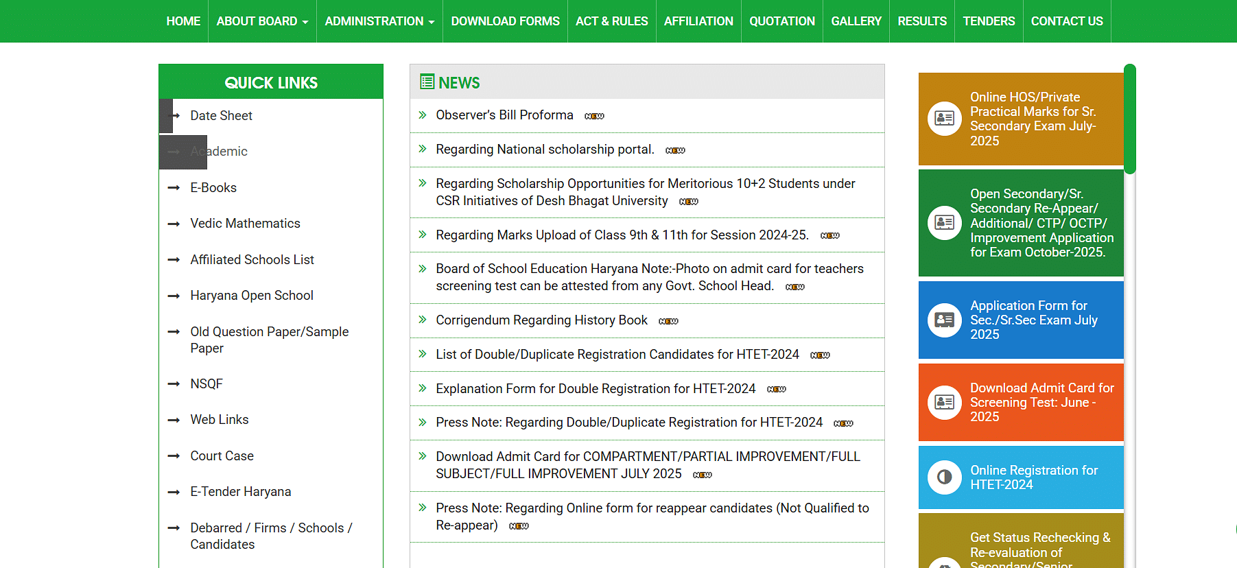Open the E-Books quick link
Viewport: 1237px width, 568px height.
(x=213, y=188)
